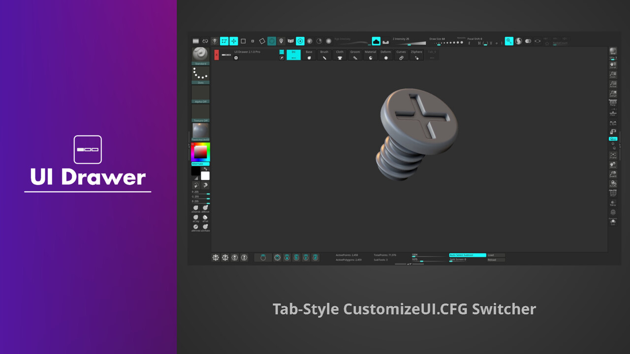Open the LightBox grid icon
The image size is (630, 354).
[x=196, y=40]
